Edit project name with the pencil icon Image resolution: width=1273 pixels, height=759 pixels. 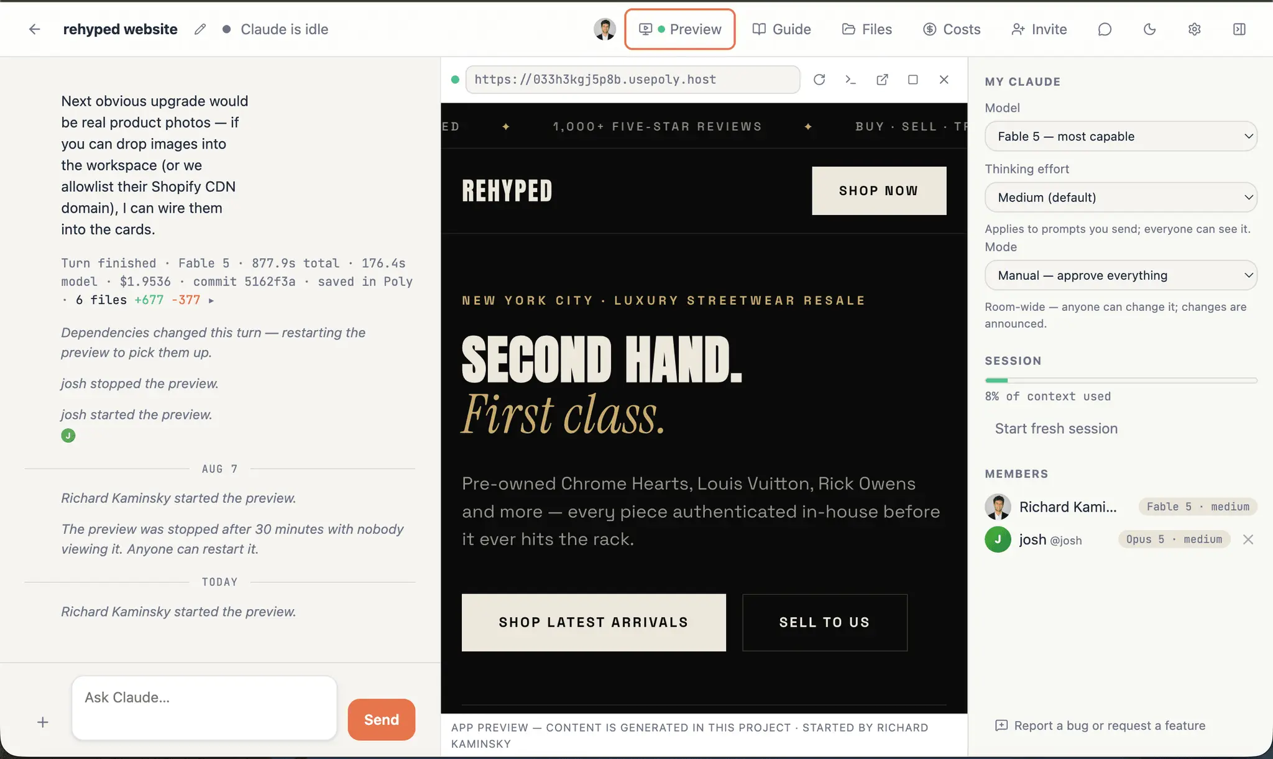tap(200, 29)
